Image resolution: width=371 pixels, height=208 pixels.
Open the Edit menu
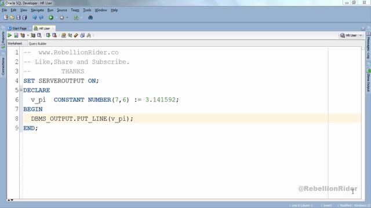[x=13, y=10]
